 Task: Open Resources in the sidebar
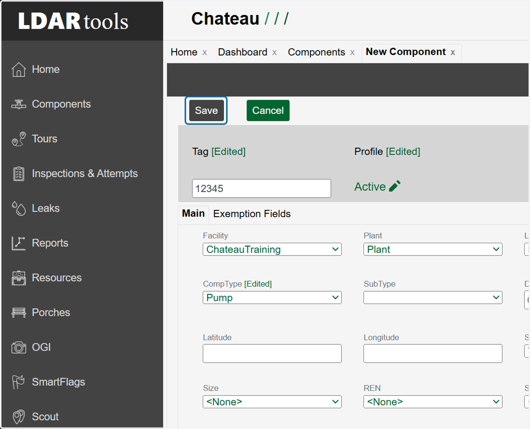(x=57, y=278)
